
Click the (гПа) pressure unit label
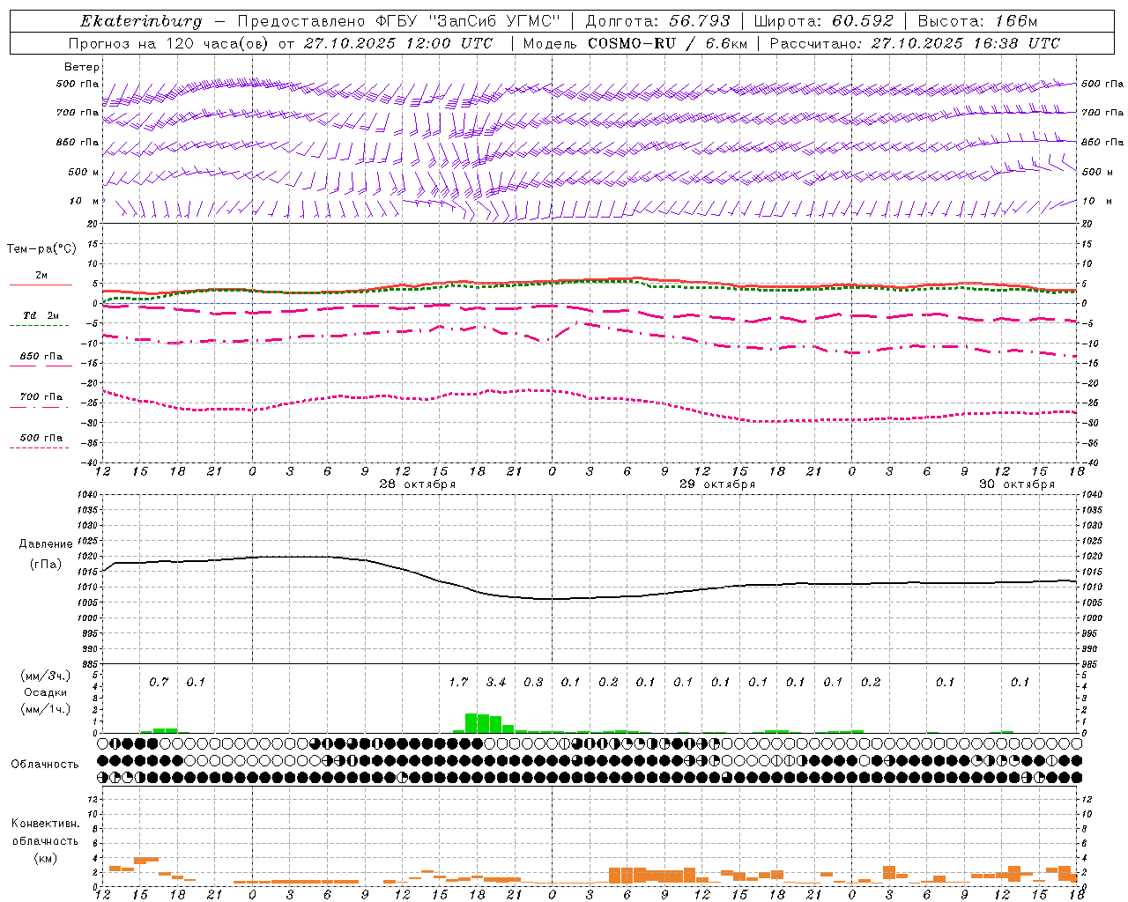[x=46, y=565]
